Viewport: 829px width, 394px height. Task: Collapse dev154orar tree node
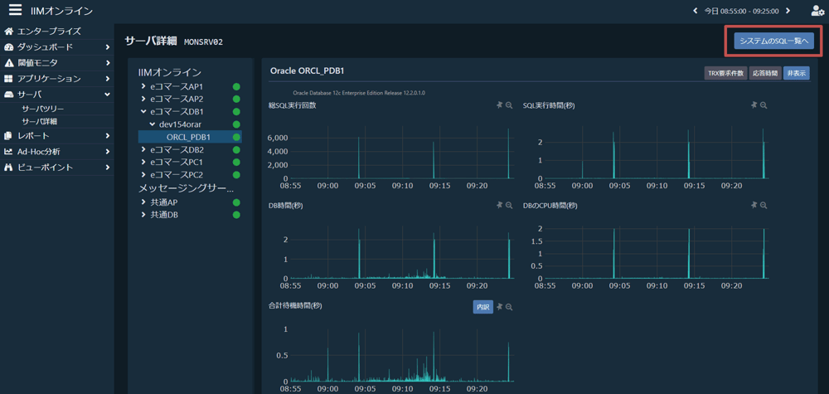pyautogui.click(x=153, y=124)
